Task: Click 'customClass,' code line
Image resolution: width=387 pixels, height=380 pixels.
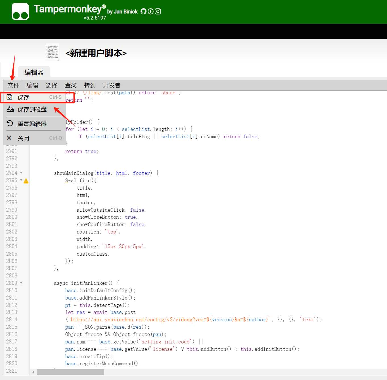Action: tap(93, 254)
